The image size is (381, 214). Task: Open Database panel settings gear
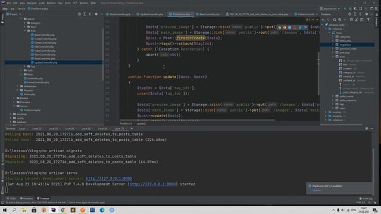coord(367,14)
